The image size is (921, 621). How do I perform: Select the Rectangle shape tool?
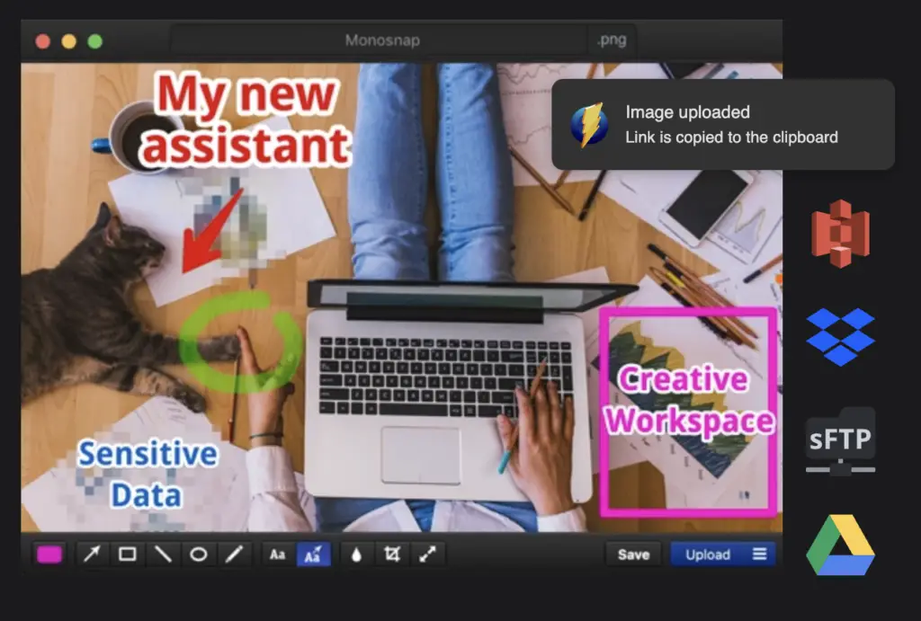click(x=128, y=554)
